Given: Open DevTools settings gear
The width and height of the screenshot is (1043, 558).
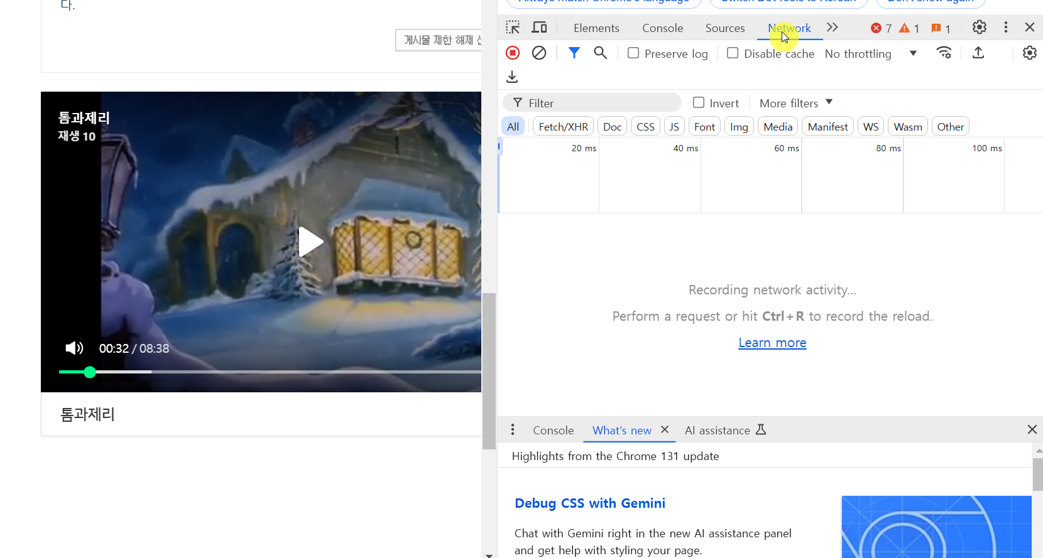Looking at the screenshot, I should 979,28.
